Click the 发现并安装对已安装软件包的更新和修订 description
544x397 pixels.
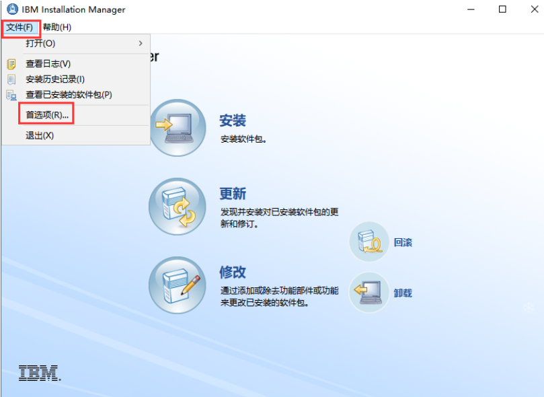(280, 218)
